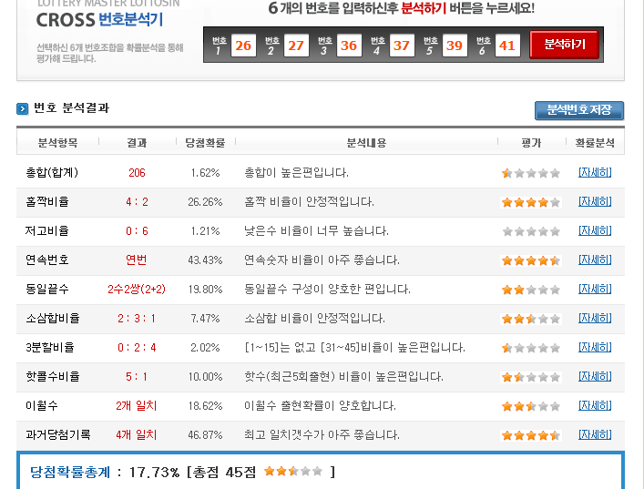Open 자세히 link for 핫콜수비율 row
The width and height of the screenshot is (644, 489).
point(595,377)
